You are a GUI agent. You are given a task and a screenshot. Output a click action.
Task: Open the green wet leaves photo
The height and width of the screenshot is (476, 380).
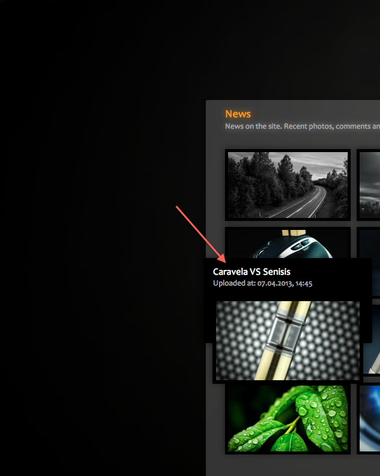pyautogui.click(x=288, y=419)
